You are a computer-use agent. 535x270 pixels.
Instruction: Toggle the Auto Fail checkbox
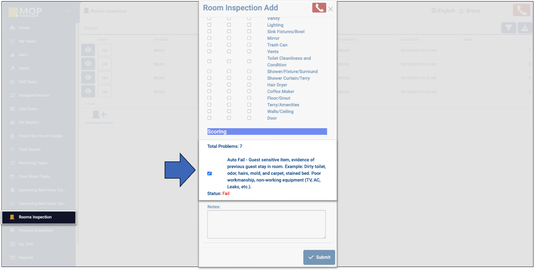tap(209, 173)
